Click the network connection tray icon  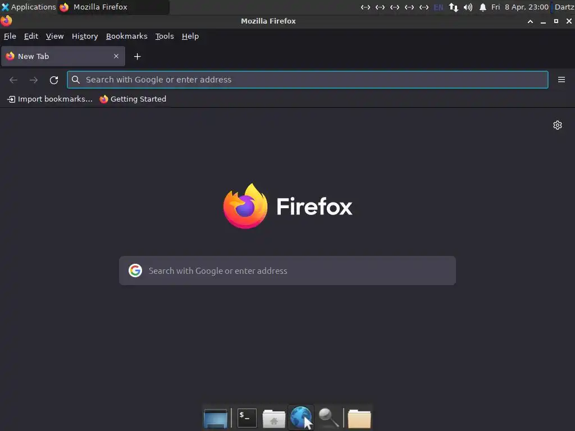coord(454,7)
